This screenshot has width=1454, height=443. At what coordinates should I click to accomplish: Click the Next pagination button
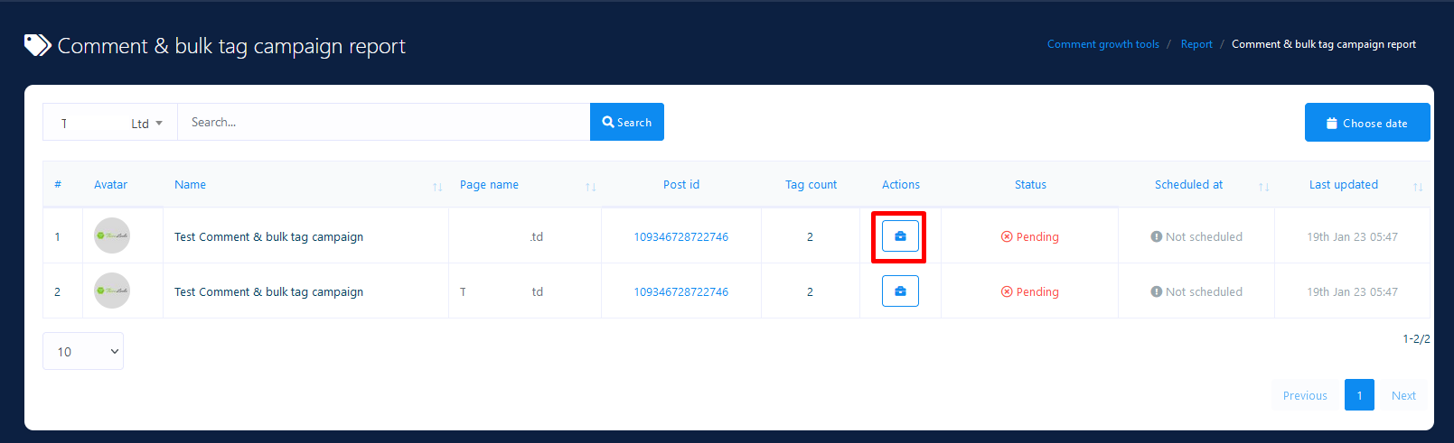(1402, 395)
